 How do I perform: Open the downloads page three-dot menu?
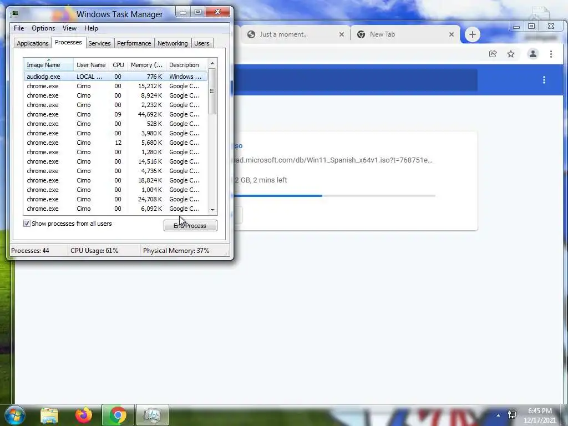(x=544, y=80)
